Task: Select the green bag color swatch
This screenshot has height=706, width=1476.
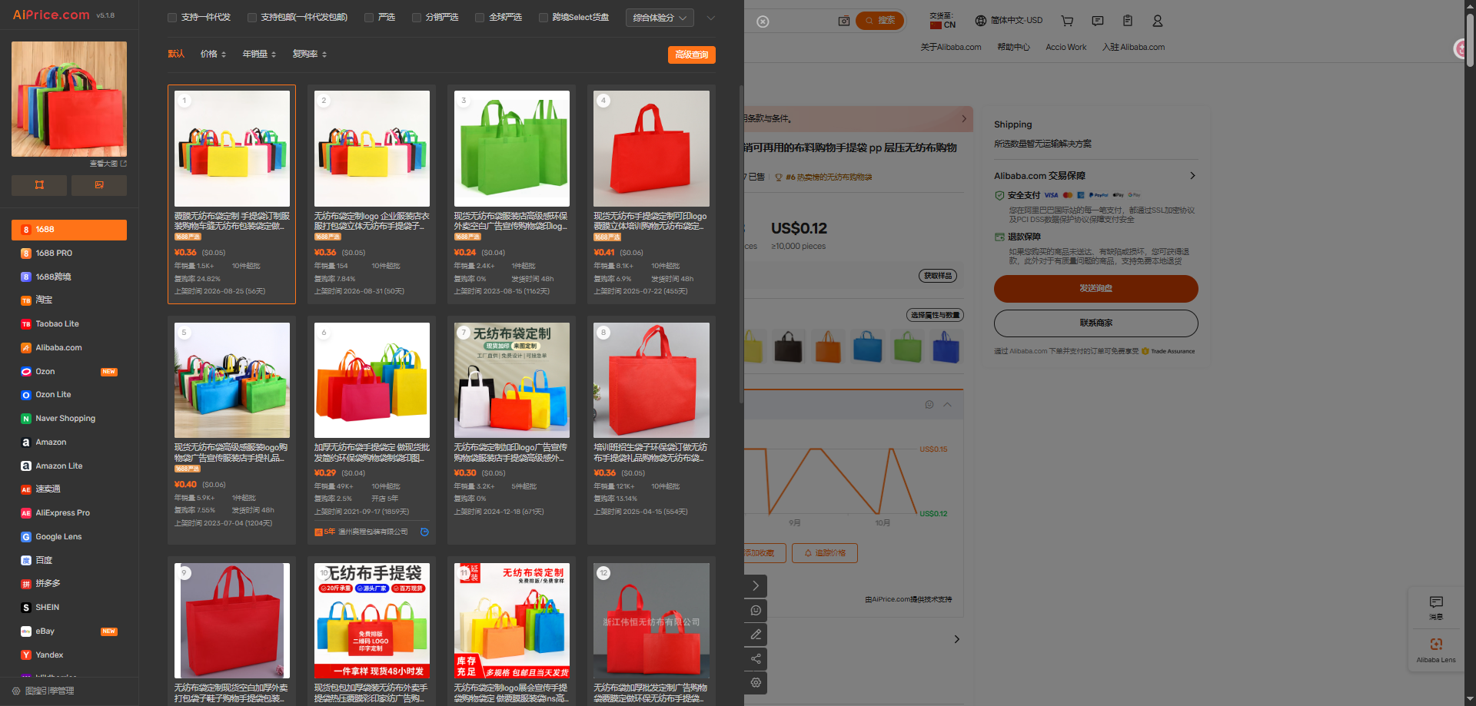Action: tap(907, 347)
